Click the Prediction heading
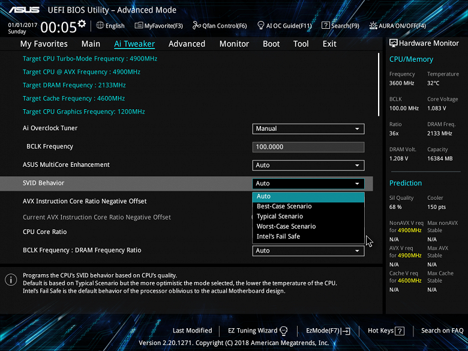This screenshot has height=351, width=468. 406,183
